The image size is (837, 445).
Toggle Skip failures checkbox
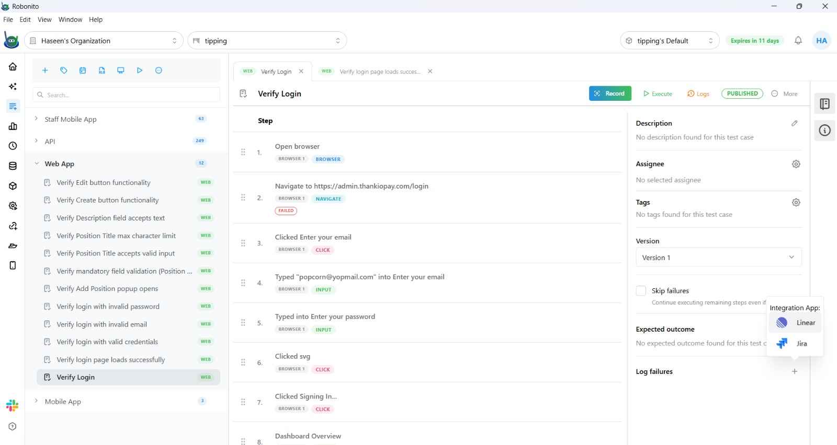641,291
